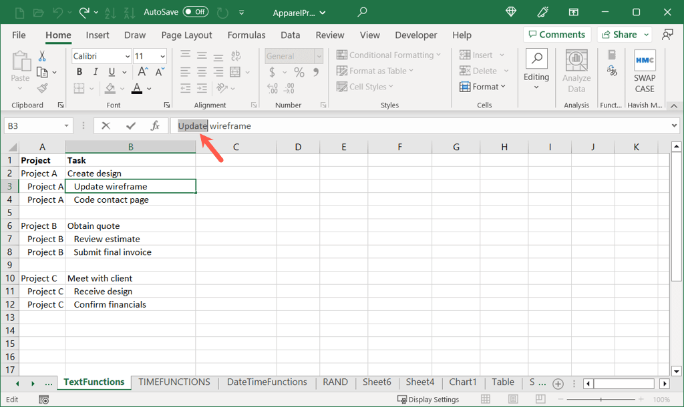This screenshot has width=684, height=407.
Task: Click cell B7 containing Review estimate
Action: pos(130,239)
